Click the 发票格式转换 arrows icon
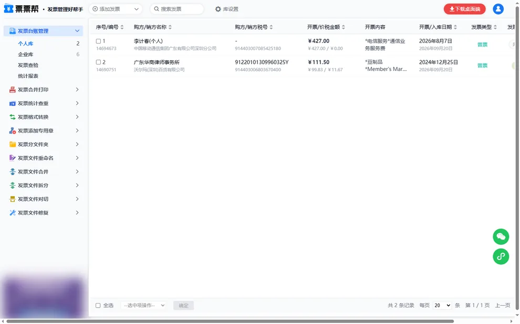The height and width of the screenshot is (324, 520). point(13,117)
